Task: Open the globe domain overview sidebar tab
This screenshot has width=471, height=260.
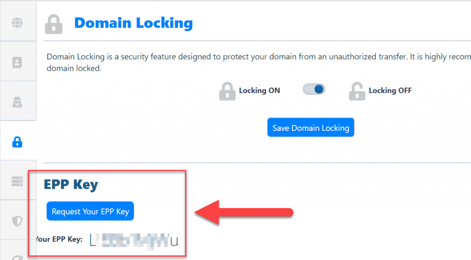Action: coord(17,22)
